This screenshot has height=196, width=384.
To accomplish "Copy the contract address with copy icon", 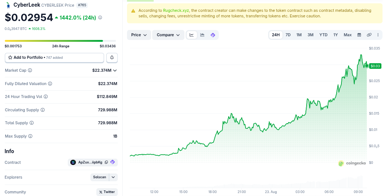I will point(106,162).
